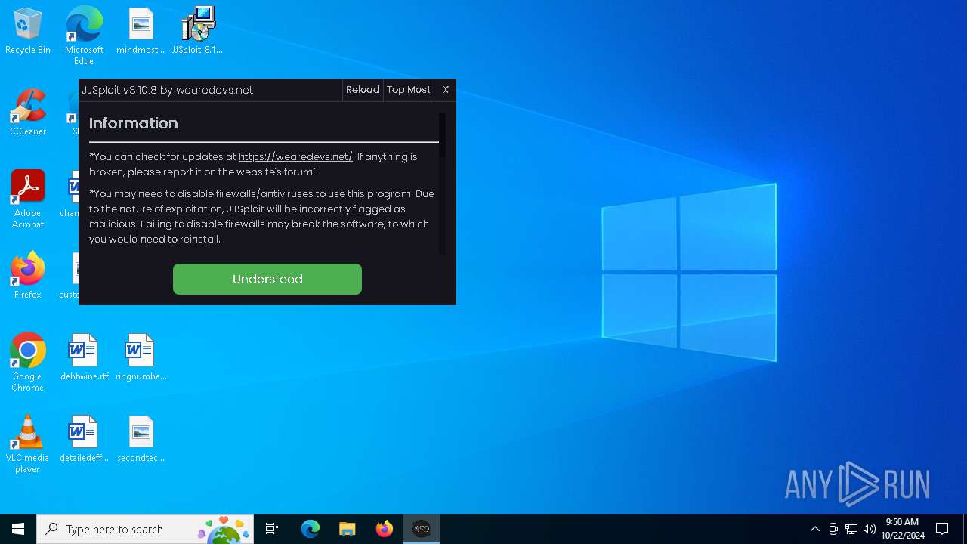The width and height of the screenshot is (967, 544).
Task: Select the debtwine.rtf document icon
Action: [84, 357]
